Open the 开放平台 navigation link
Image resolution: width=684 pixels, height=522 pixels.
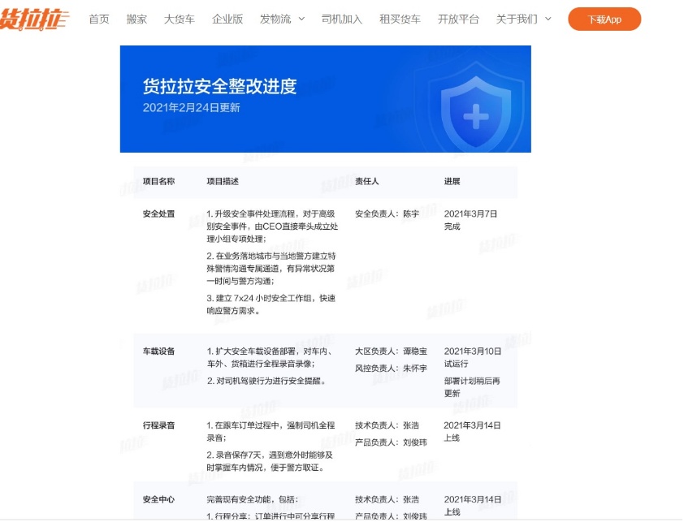click(x=458, y=19)
